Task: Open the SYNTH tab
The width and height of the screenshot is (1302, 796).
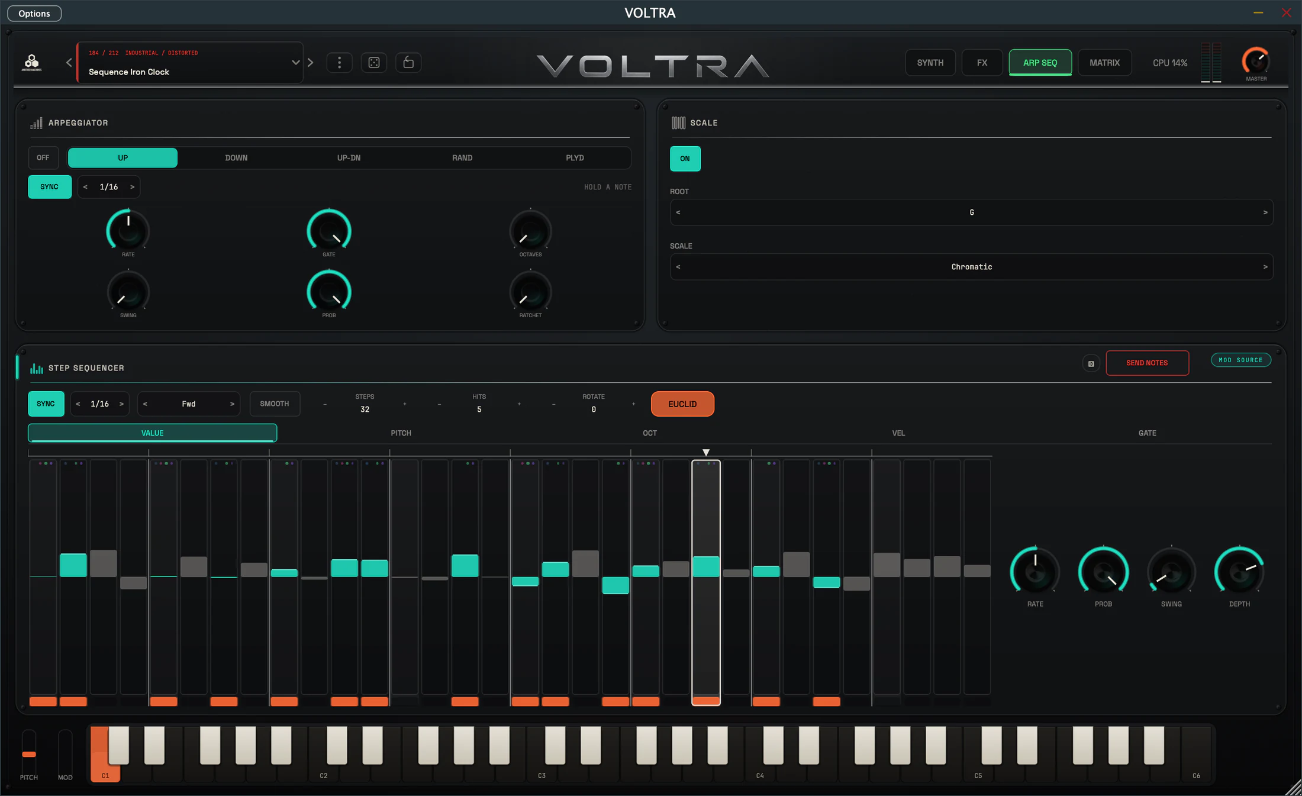Action: 930,63
